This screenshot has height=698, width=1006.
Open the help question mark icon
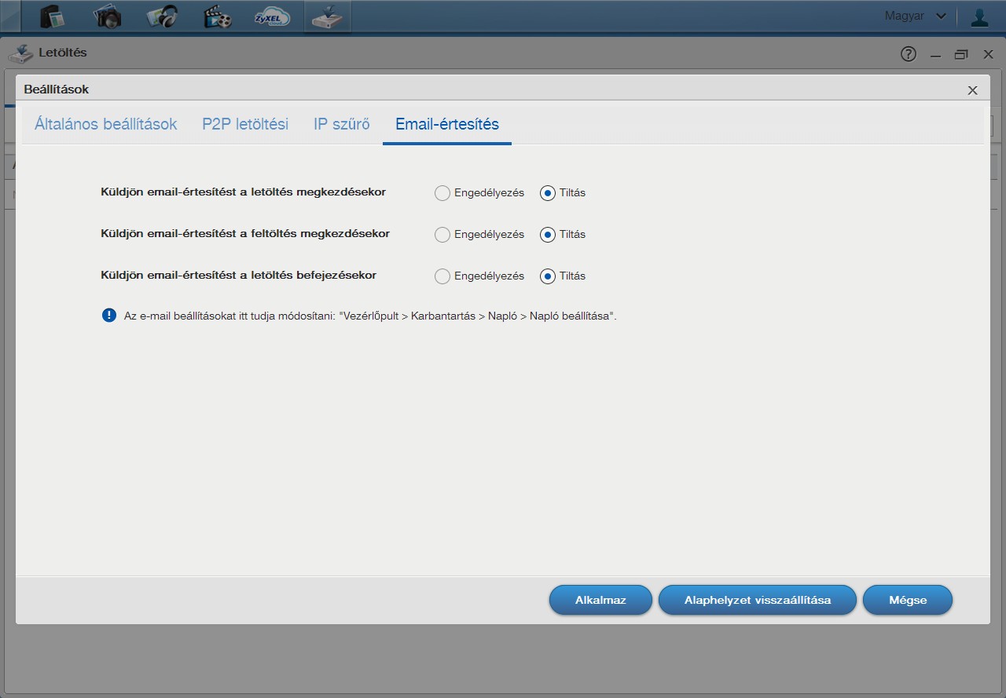(x=909, y=54)
